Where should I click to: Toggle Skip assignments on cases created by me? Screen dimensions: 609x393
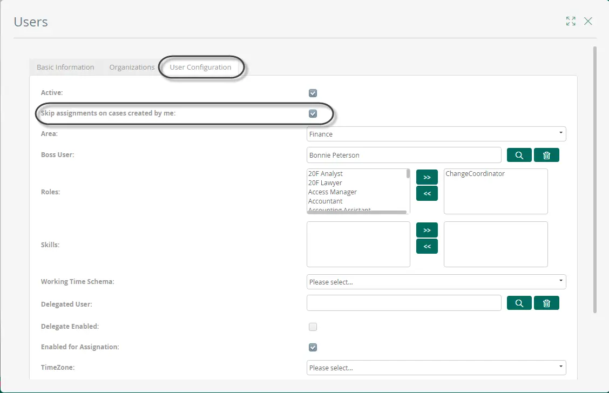click(x=313, y=113)
